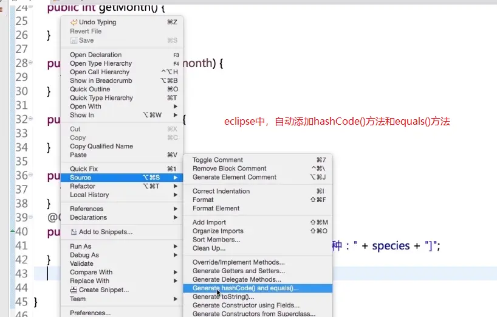
Task: Expand the Declarations submenu arrow
Action: (x=175, y=217)
